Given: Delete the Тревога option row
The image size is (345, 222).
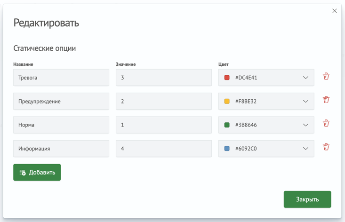Looking at the screenshot, I should [326, 76].
